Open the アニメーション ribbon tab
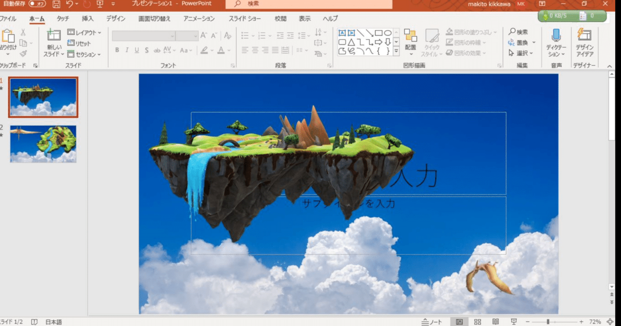The height and width of the screenshot is (326, 621). [x=197, y=18]
